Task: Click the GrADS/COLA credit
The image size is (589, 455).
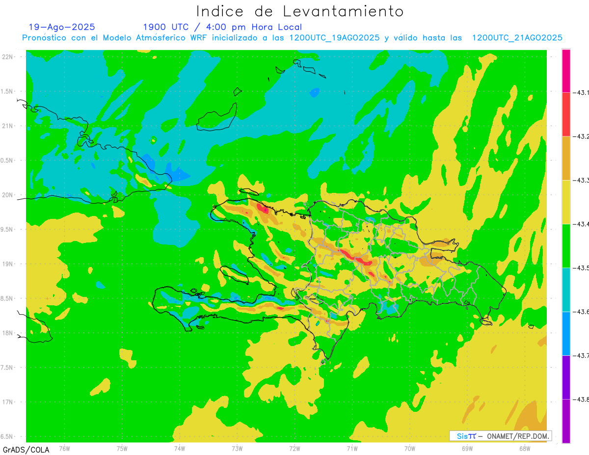Action: pyautogui.click(x=26, y=450)
